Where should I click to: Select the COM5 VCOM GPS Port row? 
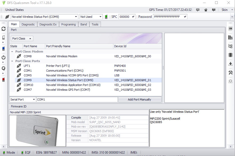click(88, 75)
